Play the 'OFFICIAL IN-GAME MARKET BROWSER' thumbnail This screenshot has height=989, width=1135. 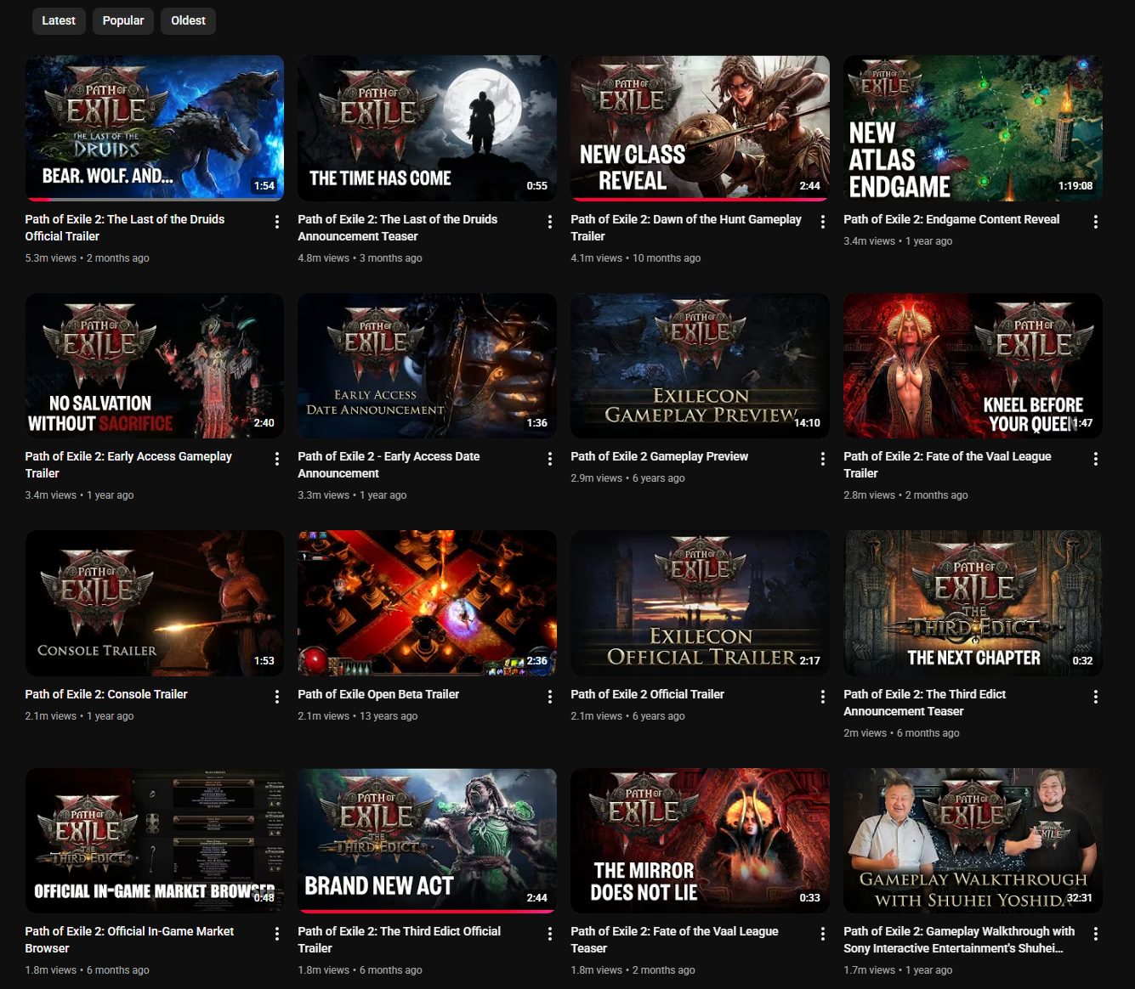pos(155,840)
